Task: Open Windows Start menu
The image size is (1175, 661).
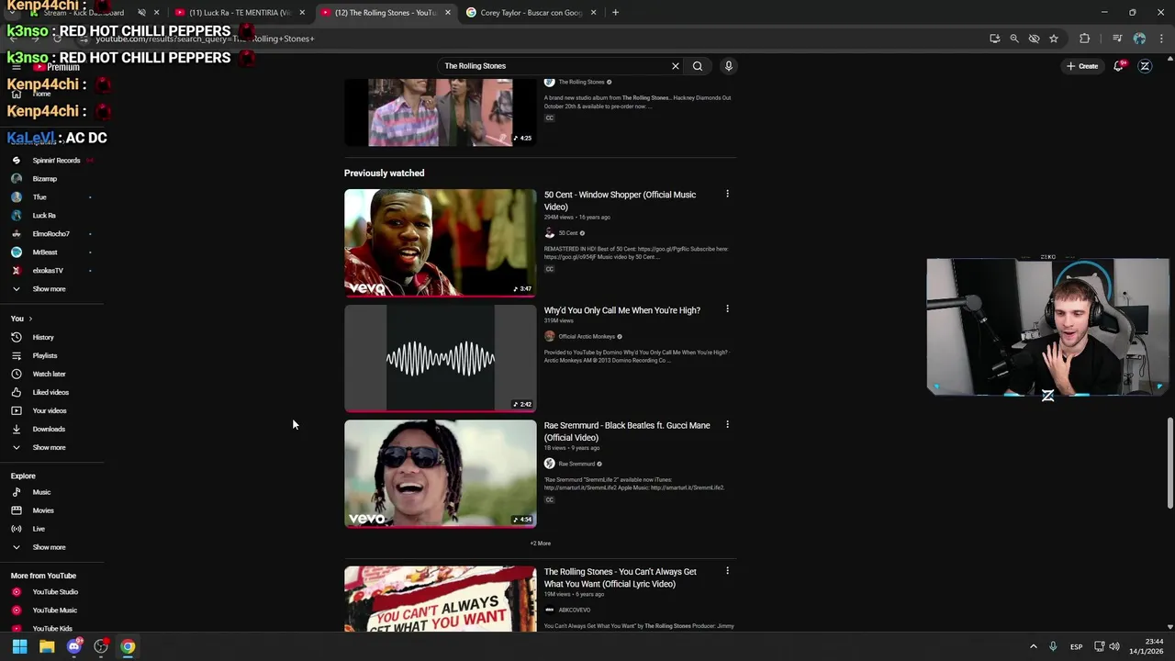Action: pos(19,646)
